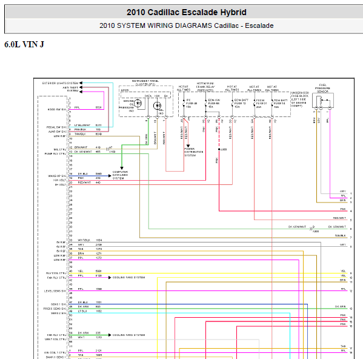
Task: Click the 'ECM BATT' fuse 10A label
Action: click(x=241, y=103)
